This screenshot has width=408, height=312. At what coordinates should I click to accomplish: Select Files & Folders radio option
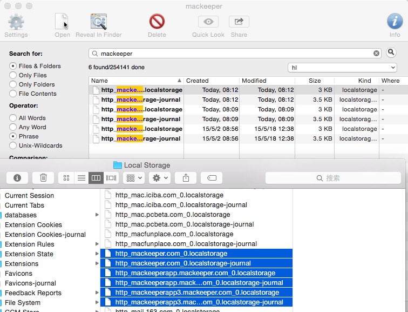coord(13,66)
